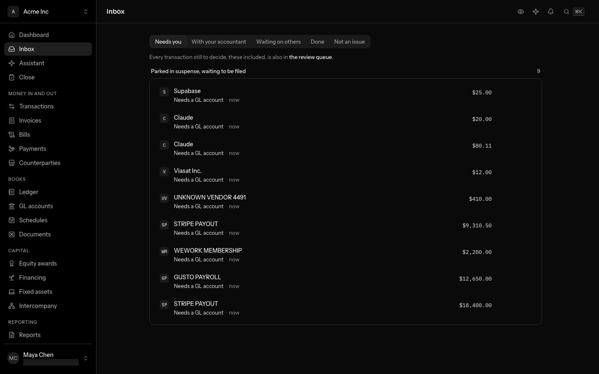Click the Equity awards ribbon icon
Screen dimensions: 599x374
(12, 263)
